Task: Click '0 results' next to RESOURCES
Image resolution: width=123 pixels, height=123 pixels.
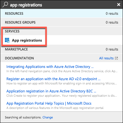Action: coord(112,13)
